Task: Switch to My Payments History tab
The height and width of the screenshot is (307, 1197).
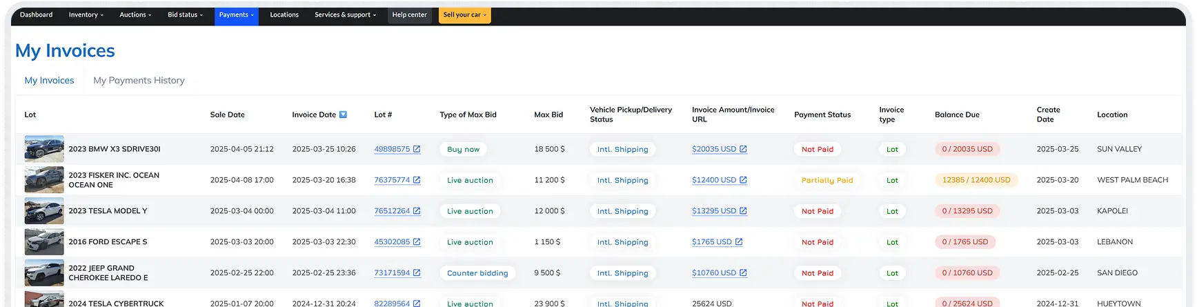Action: [x=139, y=80]
